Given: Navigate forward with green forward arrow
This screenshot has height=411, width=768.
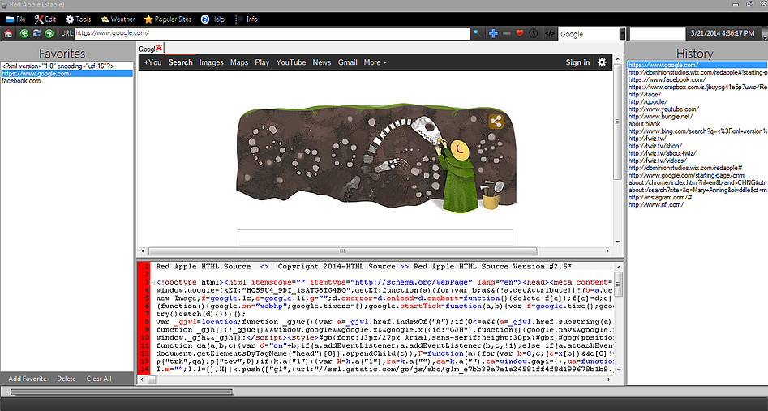Looking at the screenshot, I should click(49, 33).
